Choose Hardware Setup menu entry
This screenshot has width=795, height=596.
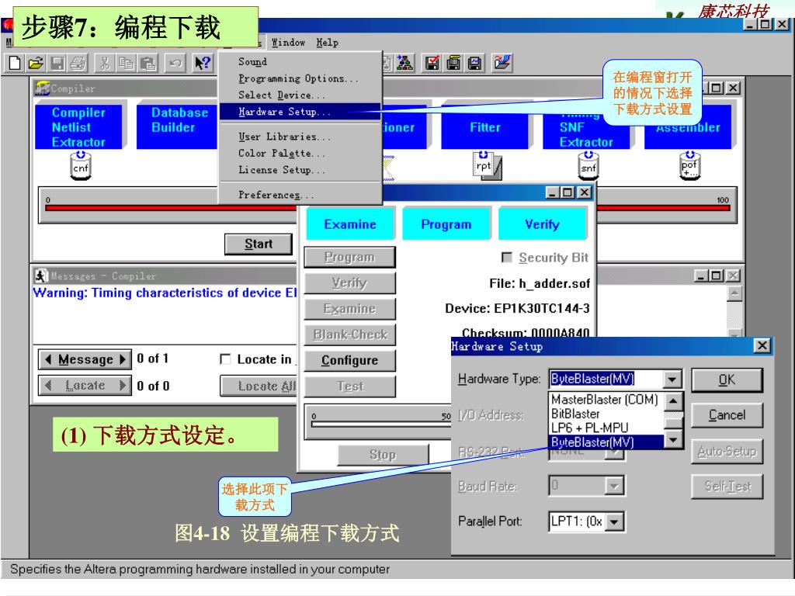(300, 112)
